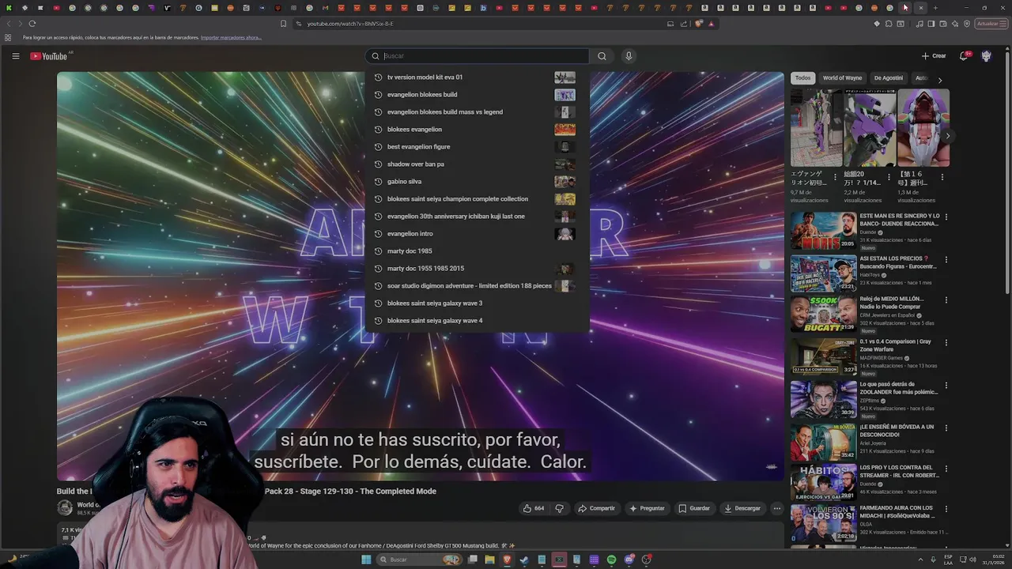
Task: Open the browser music note playlist icon
Action: tap(919, 24)
